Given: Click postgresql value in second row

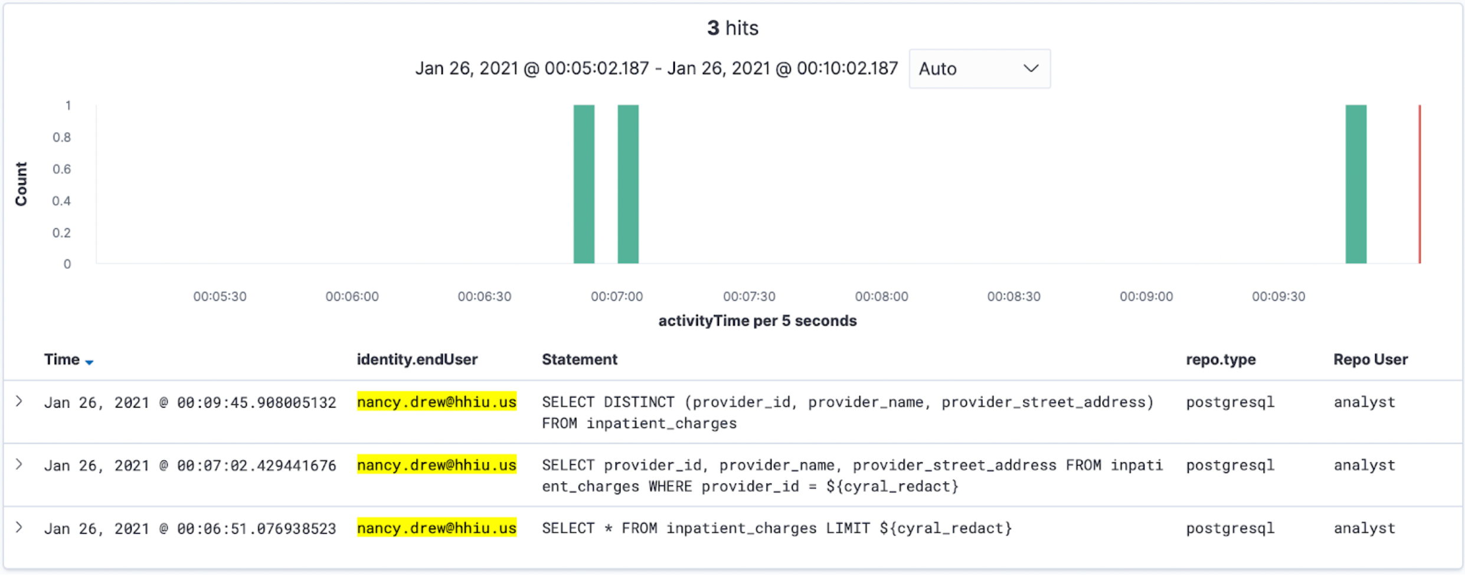Looking at the screenshot, I should pos(1230,465).
